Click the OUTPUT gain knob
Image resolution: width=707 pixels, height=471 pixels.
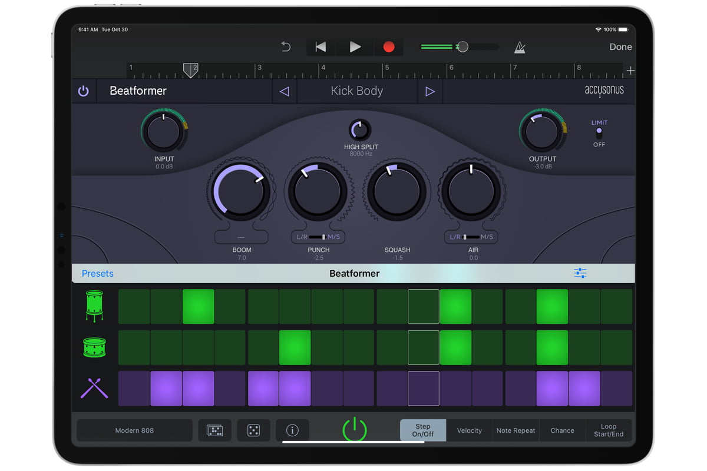point(543,132)
